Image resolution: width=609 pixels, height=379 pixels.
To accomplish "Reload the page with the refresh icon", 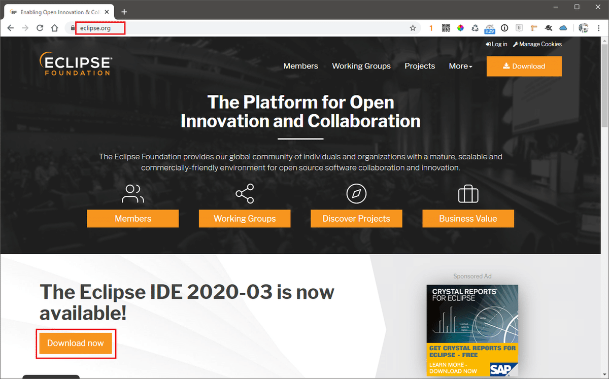I will click(40, 28).
